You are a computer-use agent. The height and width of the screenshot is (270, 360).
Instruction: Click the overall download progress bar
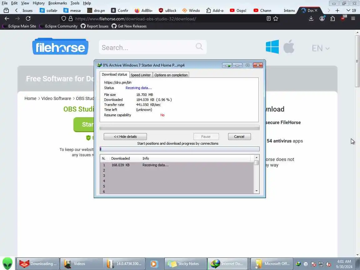click(180, 127)
